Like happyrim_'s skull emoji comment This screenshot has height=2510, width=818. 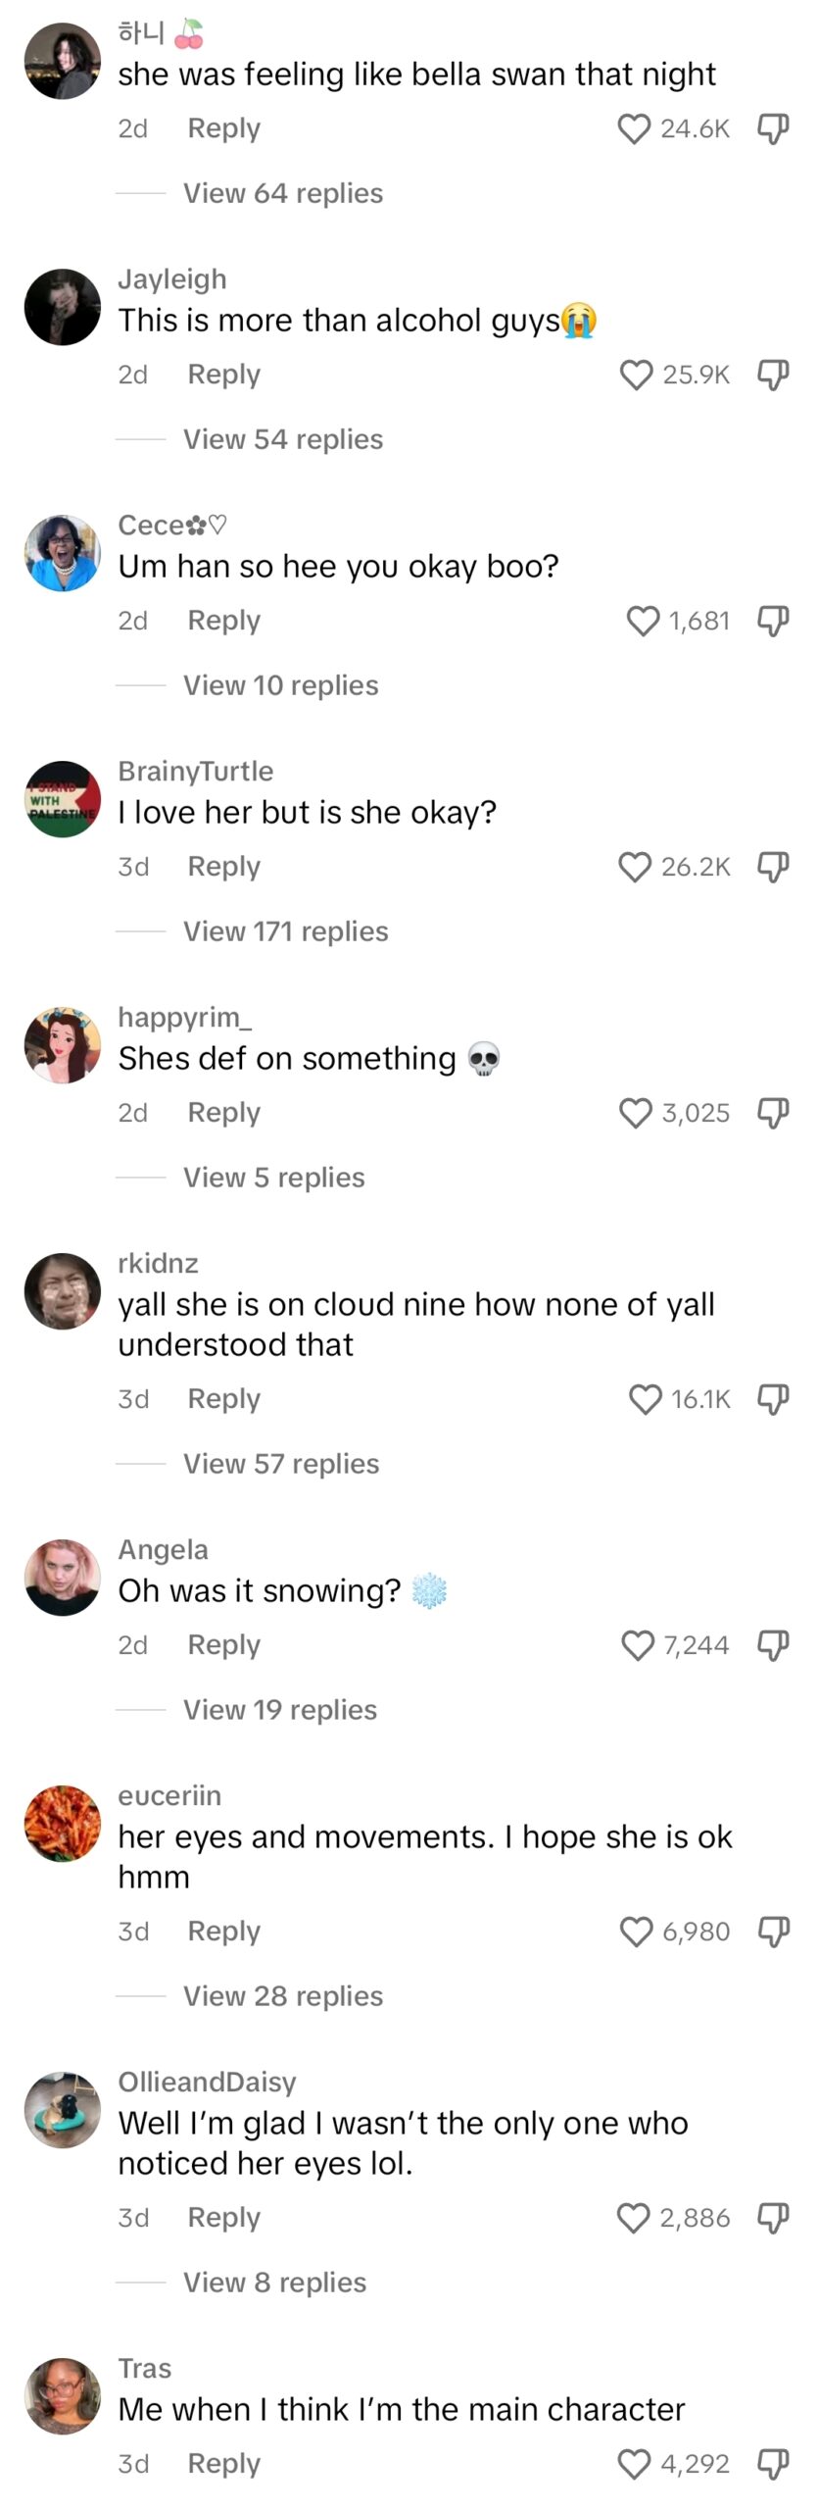(638, 1112)
